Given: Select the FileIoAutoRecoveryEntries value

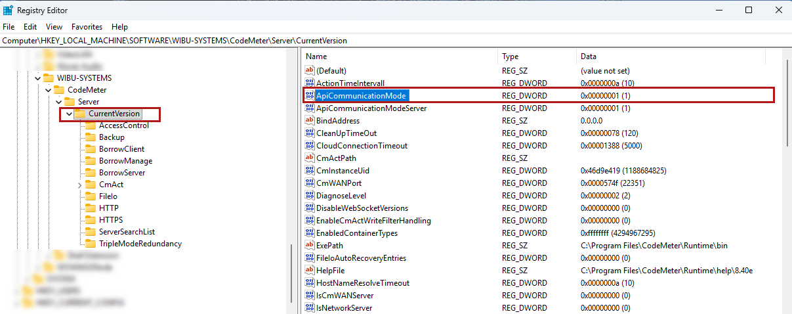Looking at the screenshot, I should coord(361,258).
